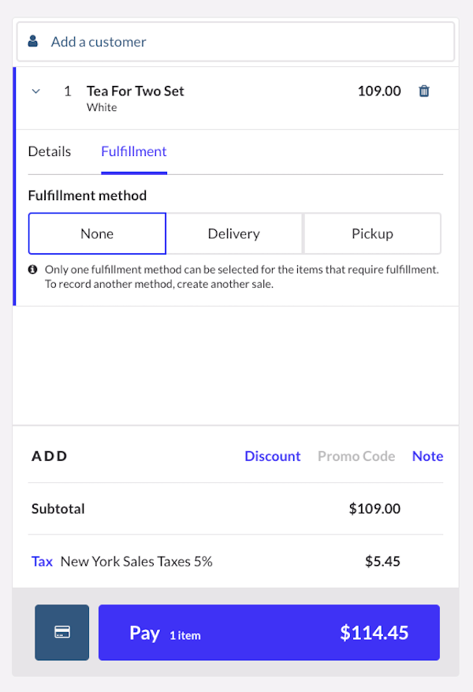Collapse the Tea For Two Set row
Image resolution: width=473 pixels, height=692 pixels.
(x=35, y=91)
